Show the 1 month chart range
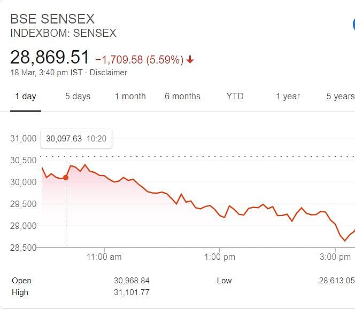This screenshot has width=355, height=310. (130, 97)
